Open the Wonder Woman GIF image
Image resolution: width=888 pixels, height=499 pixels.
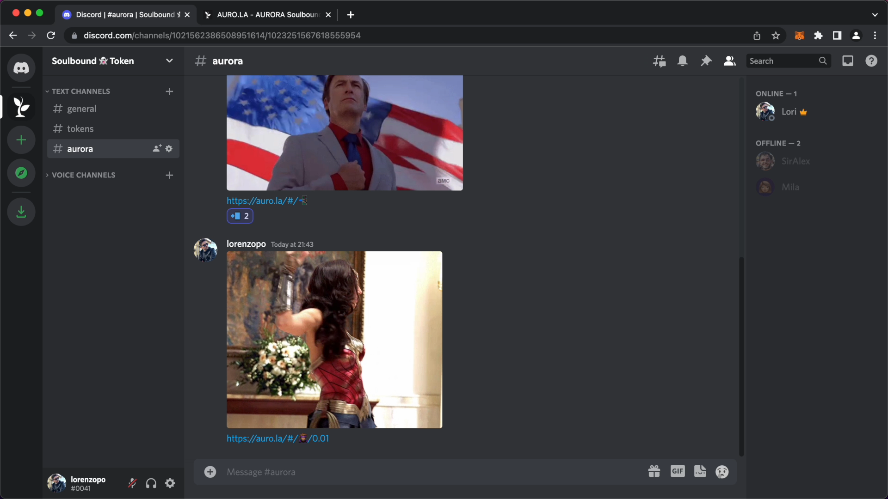tap(334, 340)
